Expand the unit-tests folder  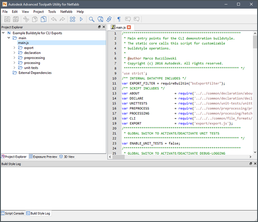coord(15,68)
